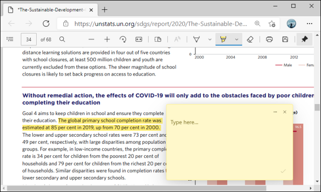The width and height of the screenshot is (321, 192).
Task: Zoom in on the PDF with plus icon
Action: coord(107,39)
